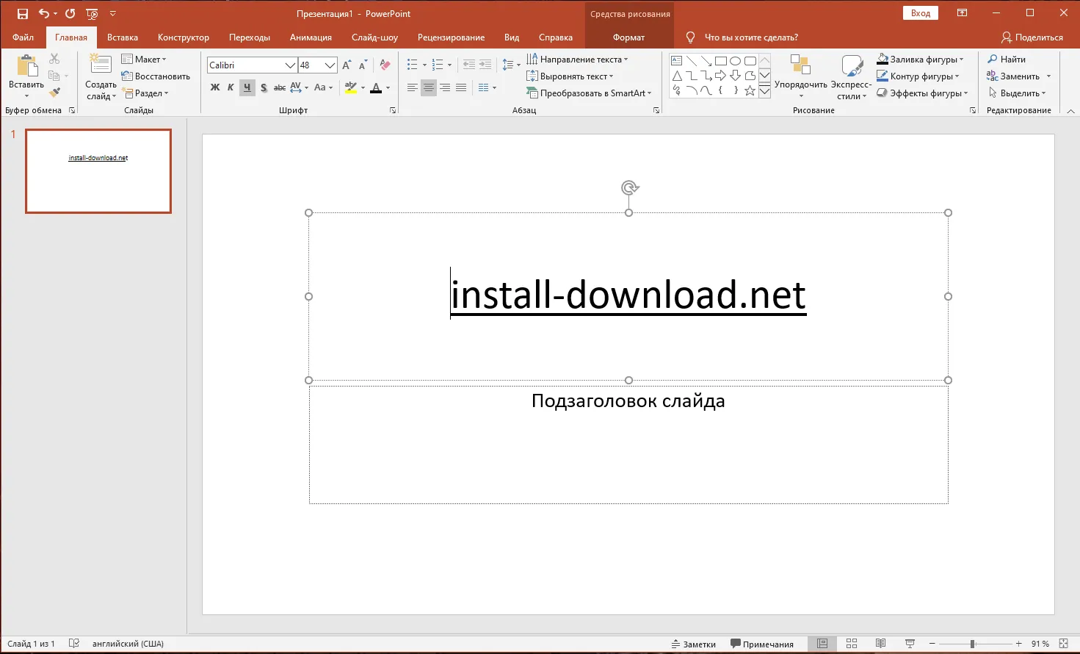
Task: Clear all formatting with the eraser icon
Action: tap(385, 65)
